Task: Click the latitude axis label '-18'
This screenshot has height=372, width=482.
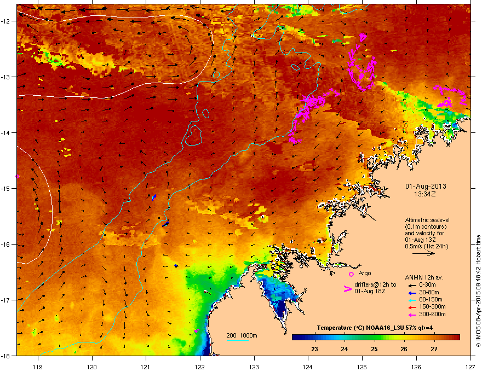Action: pos(6,356)
